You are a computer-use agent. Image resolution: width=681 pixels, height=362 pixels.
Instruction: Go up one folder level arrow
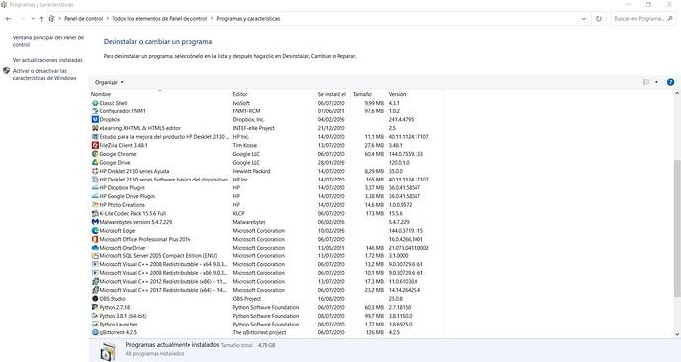click(x=41, y=19)
